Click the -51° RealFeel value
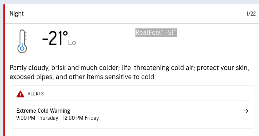The image size is (259, 136). coord(170,33)
